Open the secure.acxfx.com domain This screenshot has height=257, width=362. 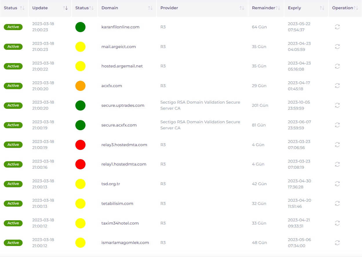(x=119, y=125)
